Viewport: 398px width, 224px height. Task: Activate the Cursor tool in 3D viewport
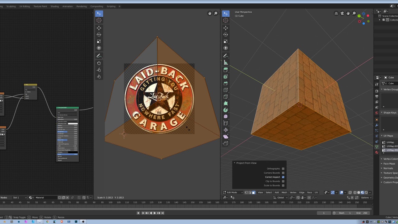[x=226, y=20]
